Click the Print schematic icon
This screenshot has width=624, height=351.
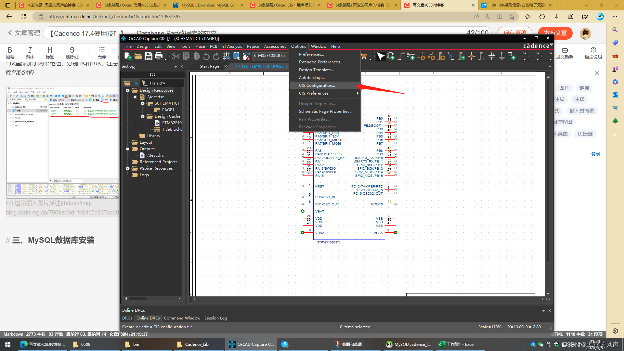pos(159,57)
